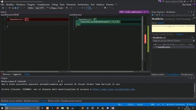Collapse the F:\wa_RikuTheFuffs folder node

(154, 44)
